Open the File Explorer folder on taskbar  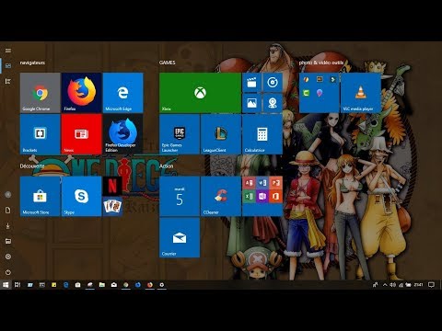coord(102,285)
